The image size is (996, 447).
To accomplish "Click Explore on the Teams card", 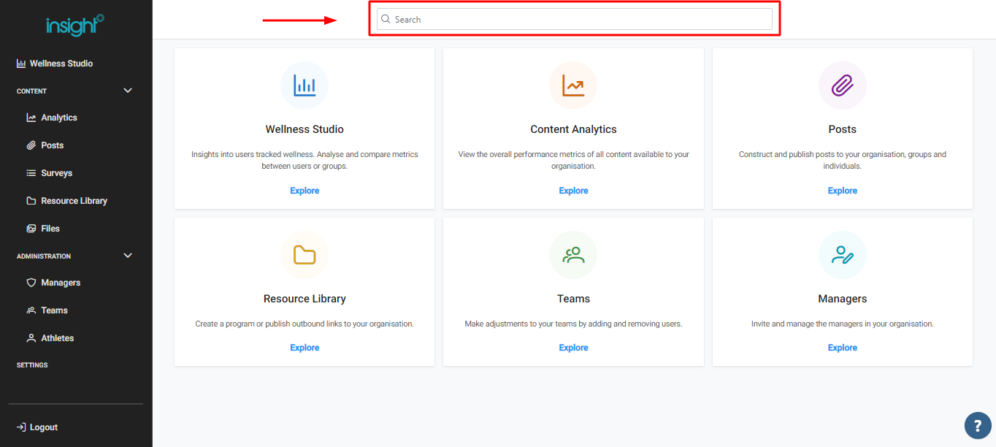I will [x=573, y=348].
